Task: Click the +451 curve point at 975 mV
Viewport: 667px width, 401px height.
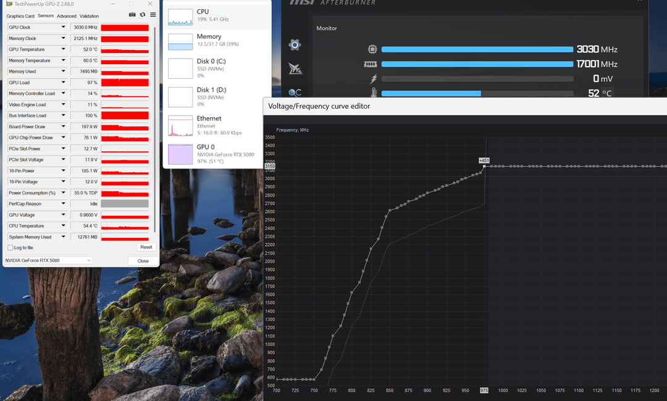Action: pyautogui.click(x=484, y=166)
